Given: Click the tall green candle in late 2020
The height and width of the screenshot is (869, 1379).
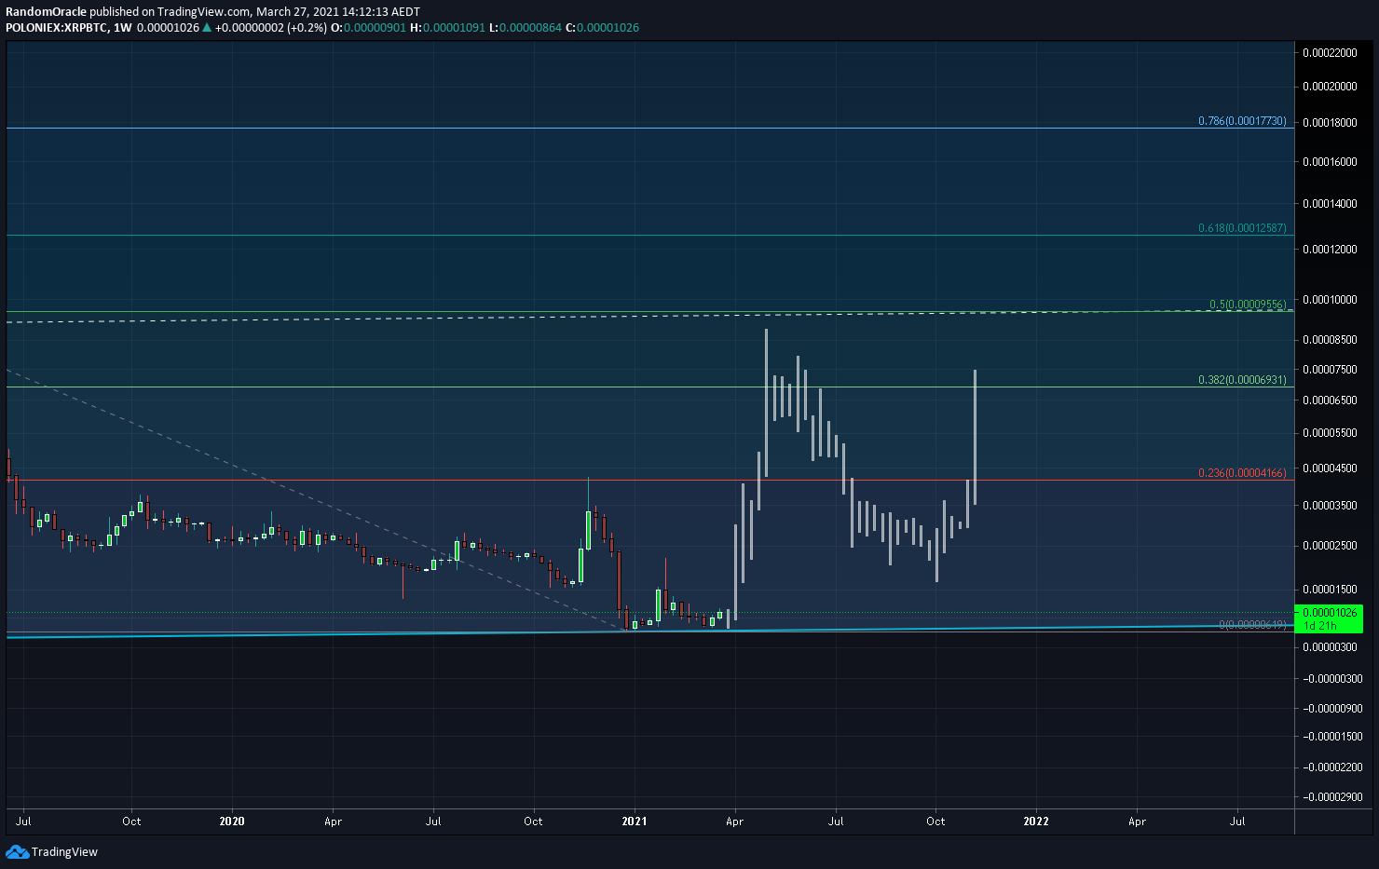Looking at the screenshot, I should 588,530.
